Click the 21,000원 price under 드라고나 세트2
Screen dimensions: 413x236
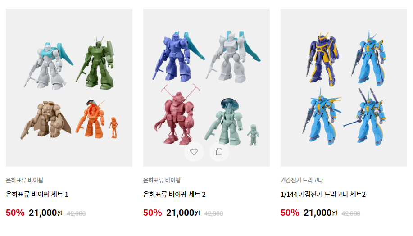click(320, 213)
